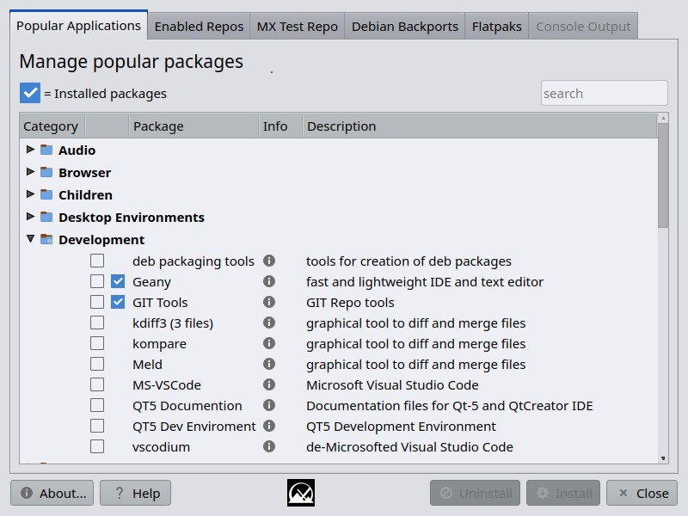Open info for deb packaging tools
688x516 pixels.
(x=269, y=261)
